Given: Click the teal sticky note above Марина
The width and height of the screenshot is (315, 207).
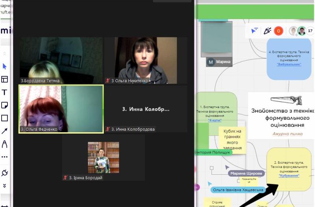Looking at the screenshot, I should 217,39.
